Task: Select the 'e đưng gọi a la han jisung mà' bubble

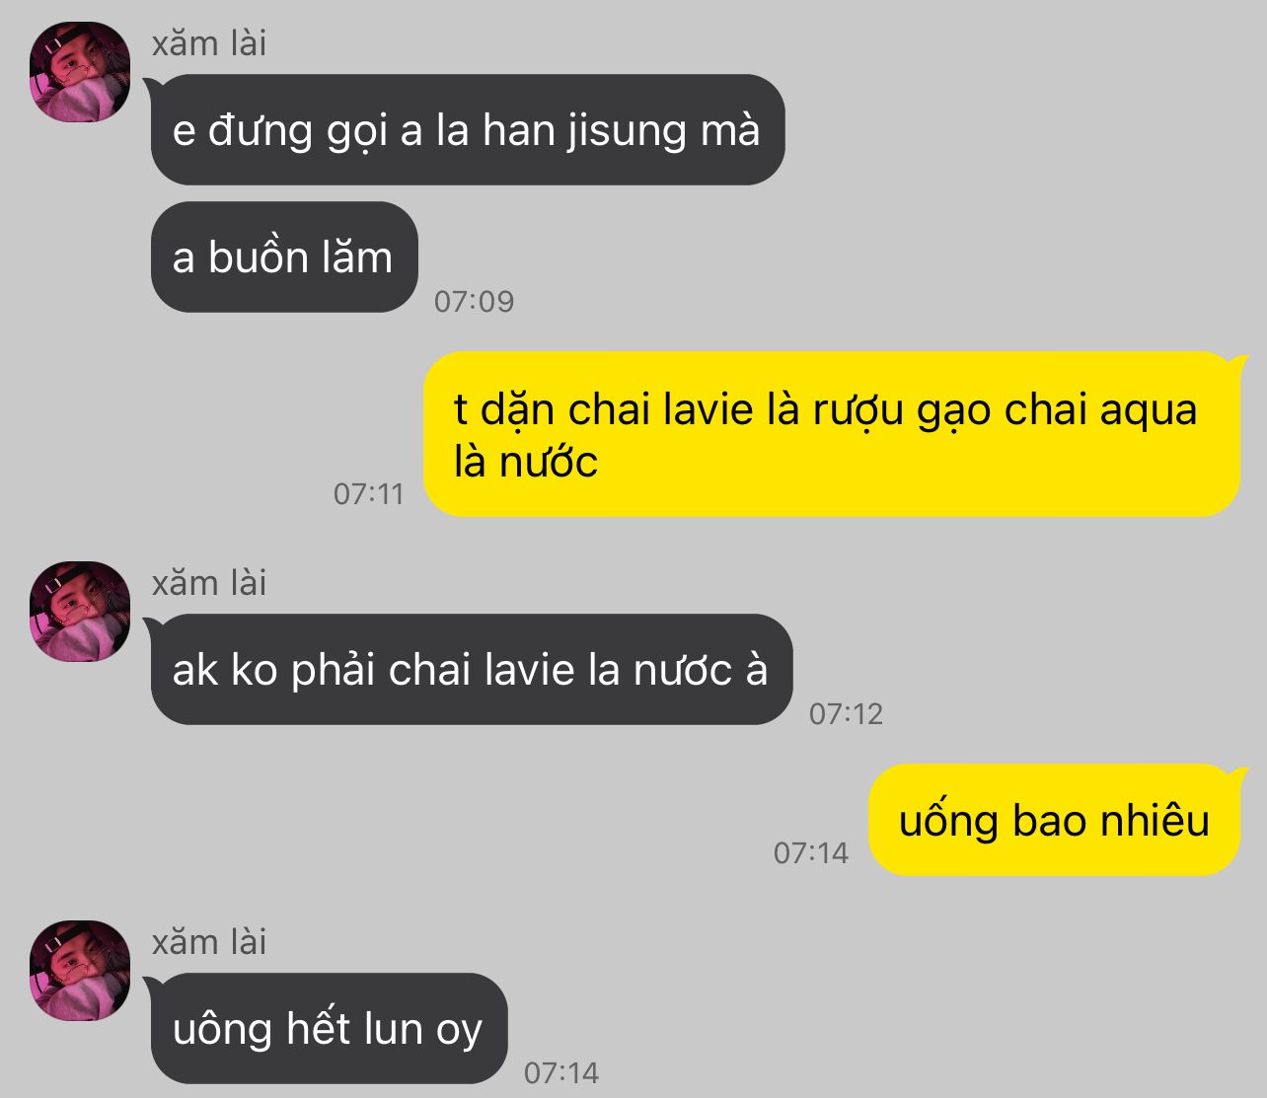Action: click(x=467, y=129)
